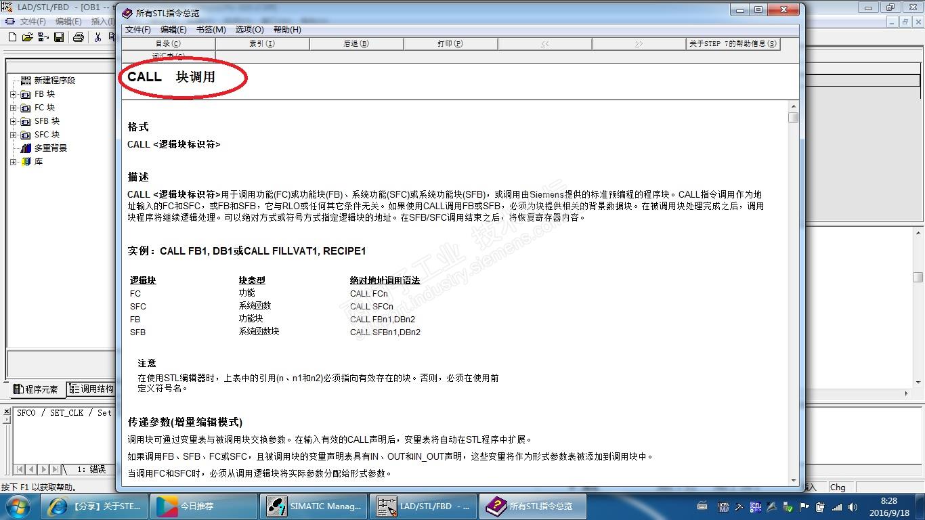Select the 新建程序段 tree item

[x=55, y=81]
